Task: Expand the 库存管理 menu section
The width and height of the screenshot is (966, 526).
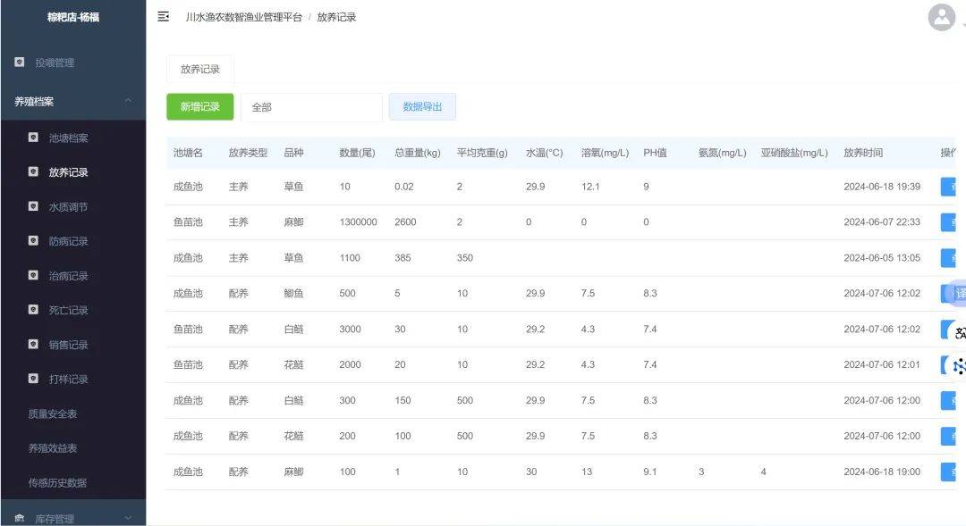Action: click(x=128, y=518)
